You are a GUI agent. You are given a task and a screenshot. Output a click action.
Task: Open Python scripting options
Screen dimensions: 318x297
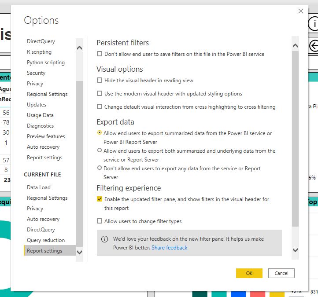click(x=46, y=62)
